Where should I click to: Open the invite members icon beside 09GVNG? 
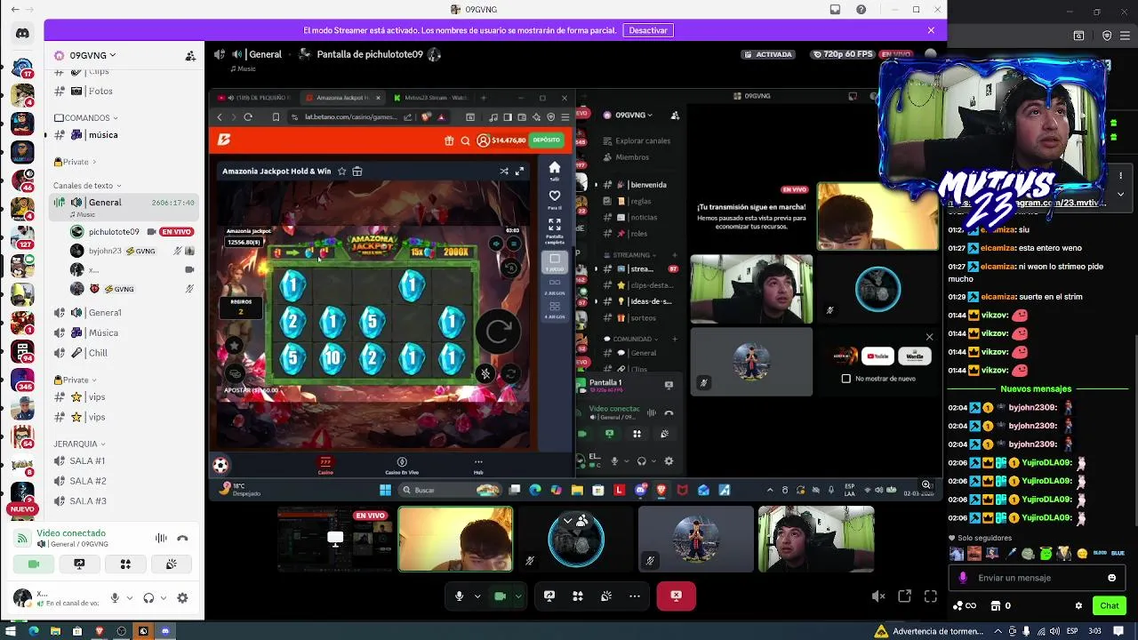click(x=190, y=55)
